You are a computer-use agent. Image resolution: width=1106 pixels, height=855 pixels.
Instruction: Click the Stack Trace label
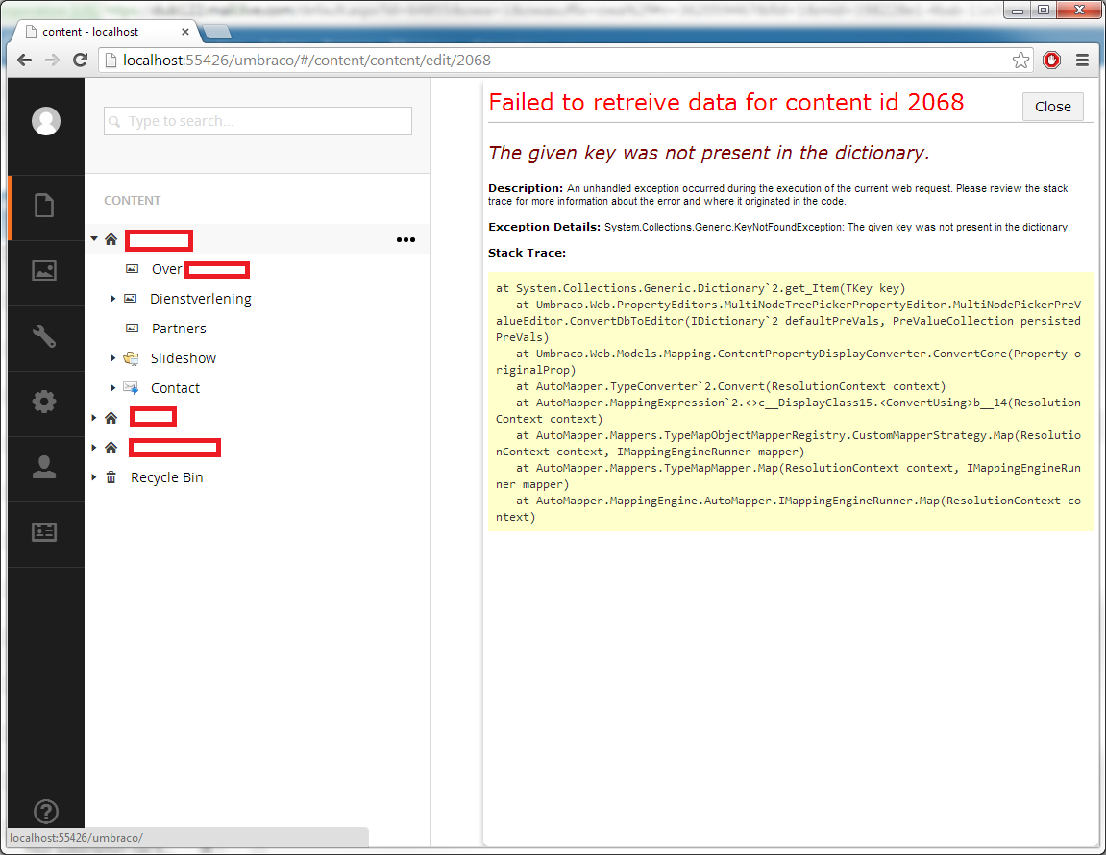click(x=527, y=253)
